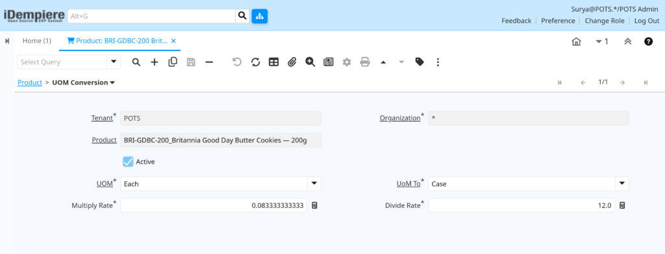Open attachments with paperclip icon

[x=292, y=62]
